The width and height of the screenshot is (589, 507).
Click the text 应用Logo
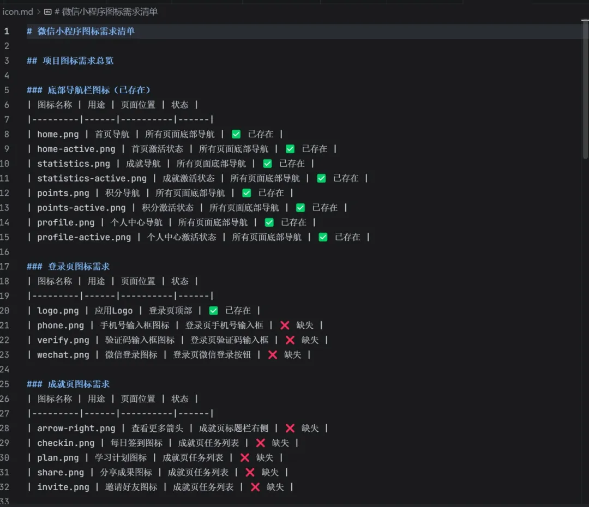(x=113, y=311)
